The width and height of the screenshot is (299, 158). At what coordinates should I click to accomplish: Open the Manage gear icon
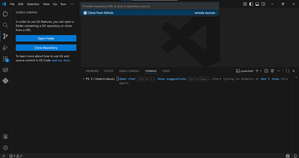pos(5,148)
